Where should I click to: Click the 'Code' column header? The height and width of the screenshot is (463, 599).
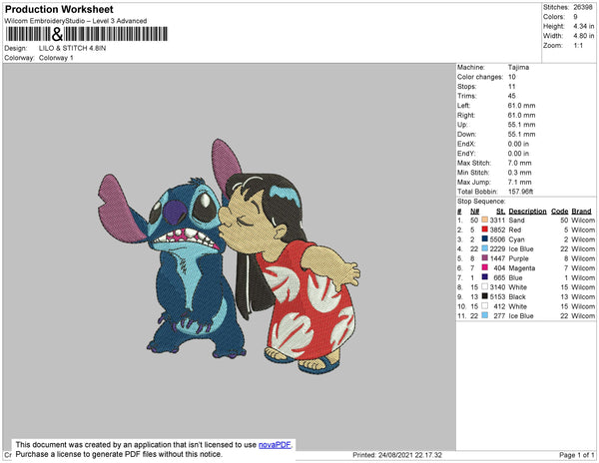click(x=560, y=212)
